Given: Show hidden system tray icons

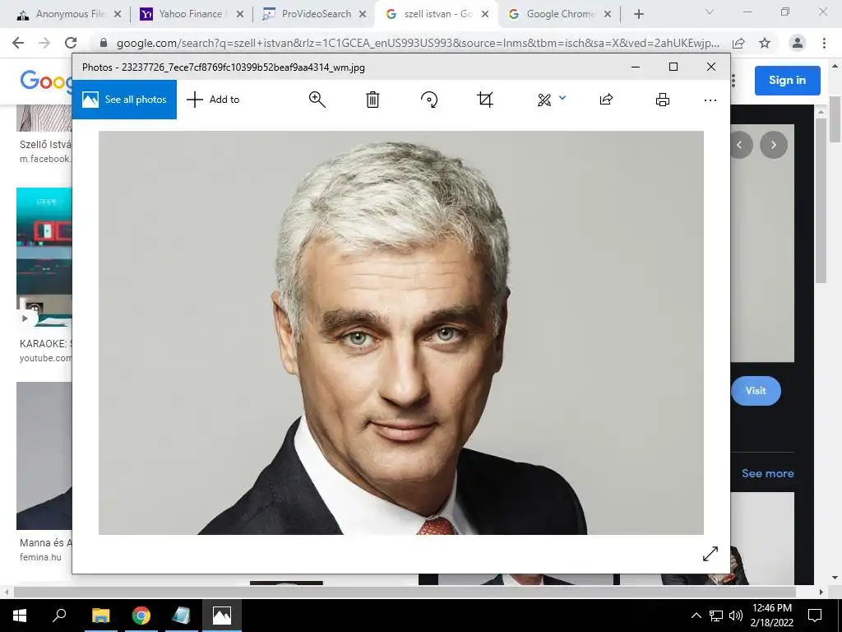Looking at the screenshot, I should [x=696, y=616].
